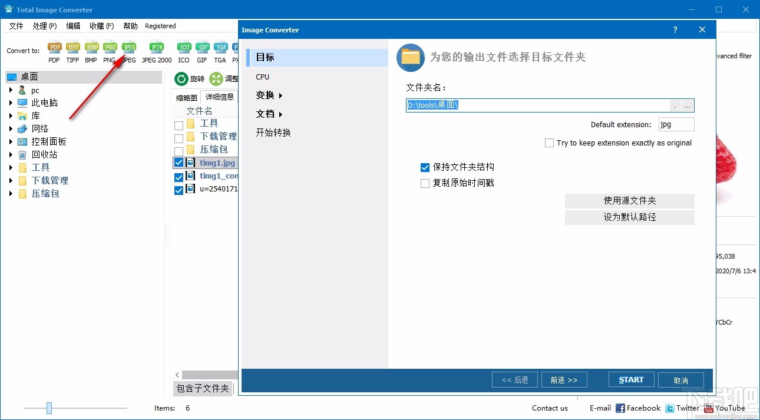Choose PDF as the conversion format
This screenshot has width=760, height=420.
coord(54,51)
